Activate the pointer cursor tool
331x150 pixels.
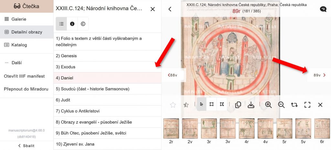click(202, 104)
